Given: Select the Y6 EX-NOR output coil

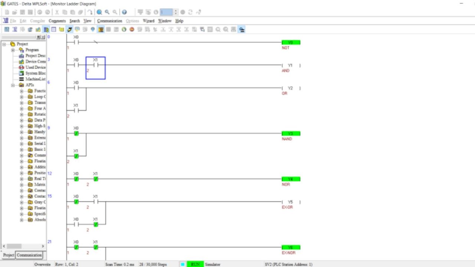Looking at the screenshot, I should coord(291,247).
